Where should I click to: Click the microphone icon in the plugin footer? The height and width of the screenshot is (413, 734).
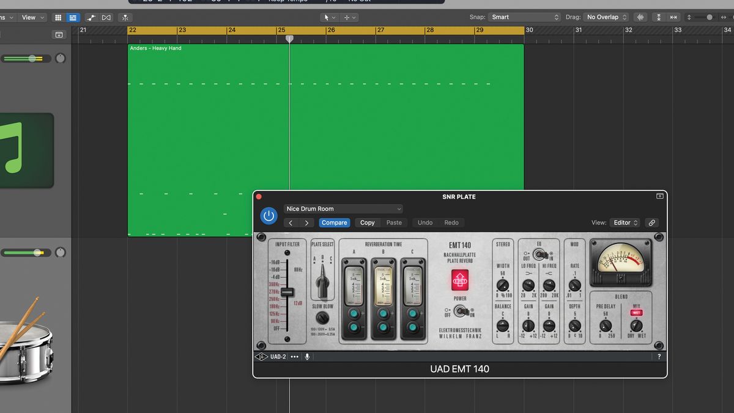(307, 357)
